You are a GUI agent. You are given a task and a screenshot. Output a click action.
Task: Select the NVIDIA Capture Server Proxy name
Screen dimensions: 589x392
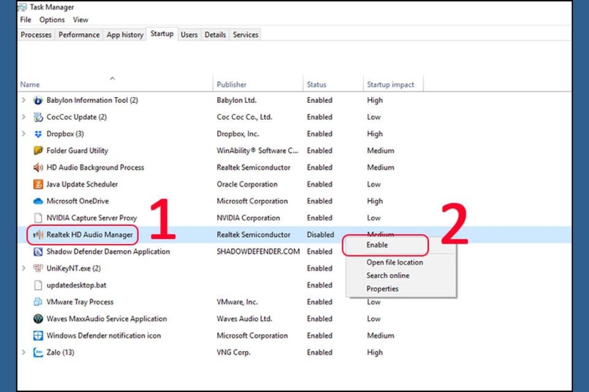click(x=91, y=218)
